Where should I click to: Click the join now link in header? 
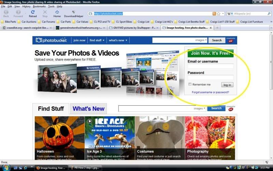80,40
